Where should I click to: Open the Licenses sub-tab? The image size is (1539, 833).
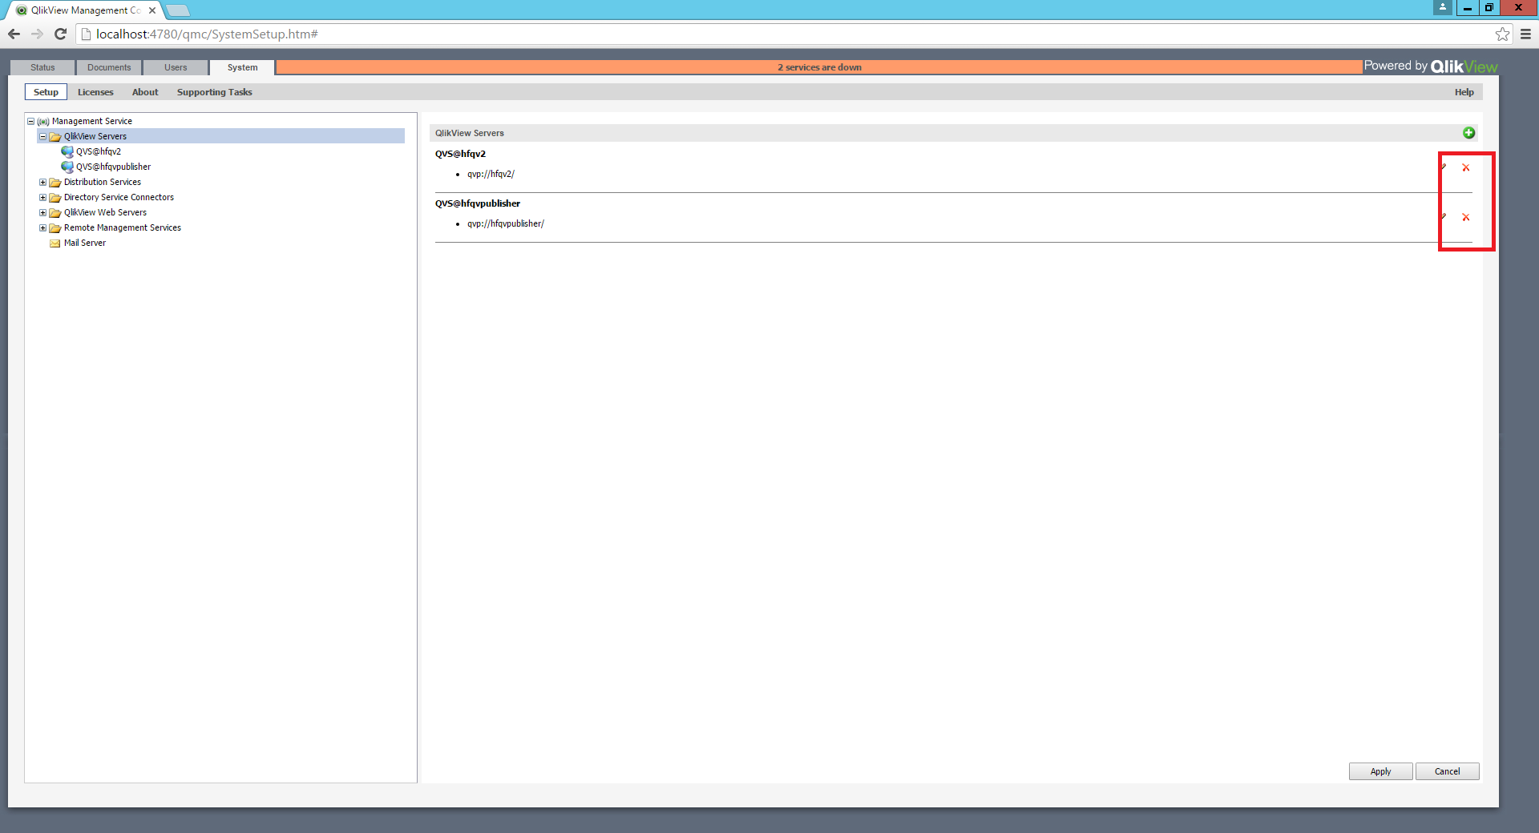95,92
